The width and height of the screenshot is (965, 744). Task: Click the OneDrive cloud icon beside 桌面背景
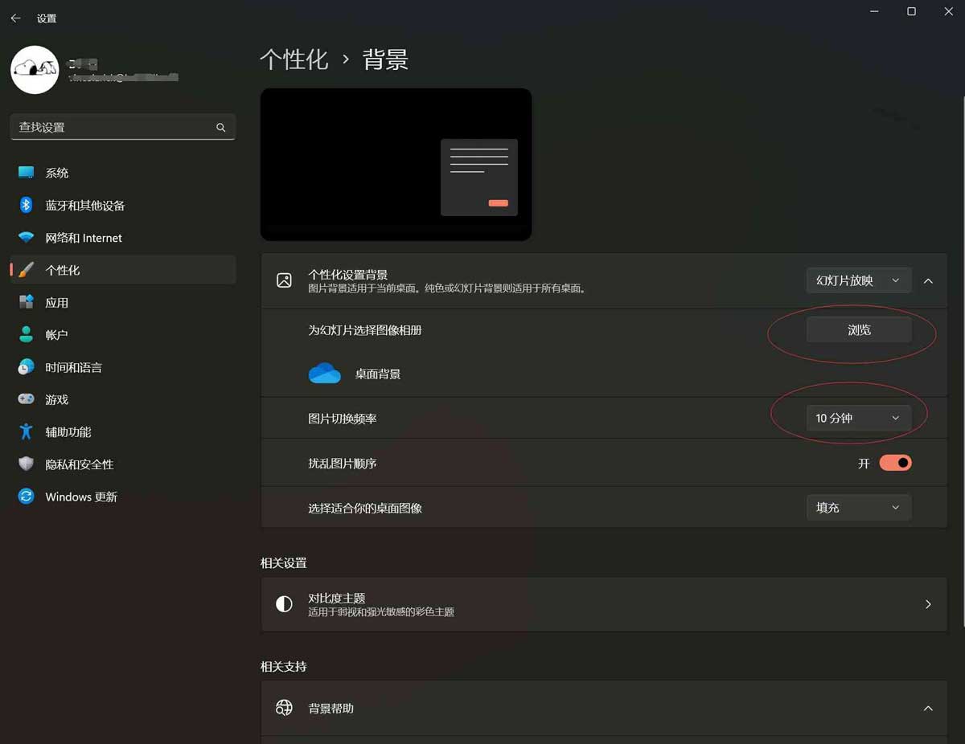(324, 373)
